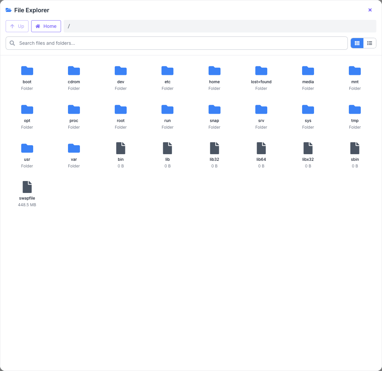The width and height of the screenshot is (382, 371).
Task: Open the mnt folder icon
Action: pos(355,71)
